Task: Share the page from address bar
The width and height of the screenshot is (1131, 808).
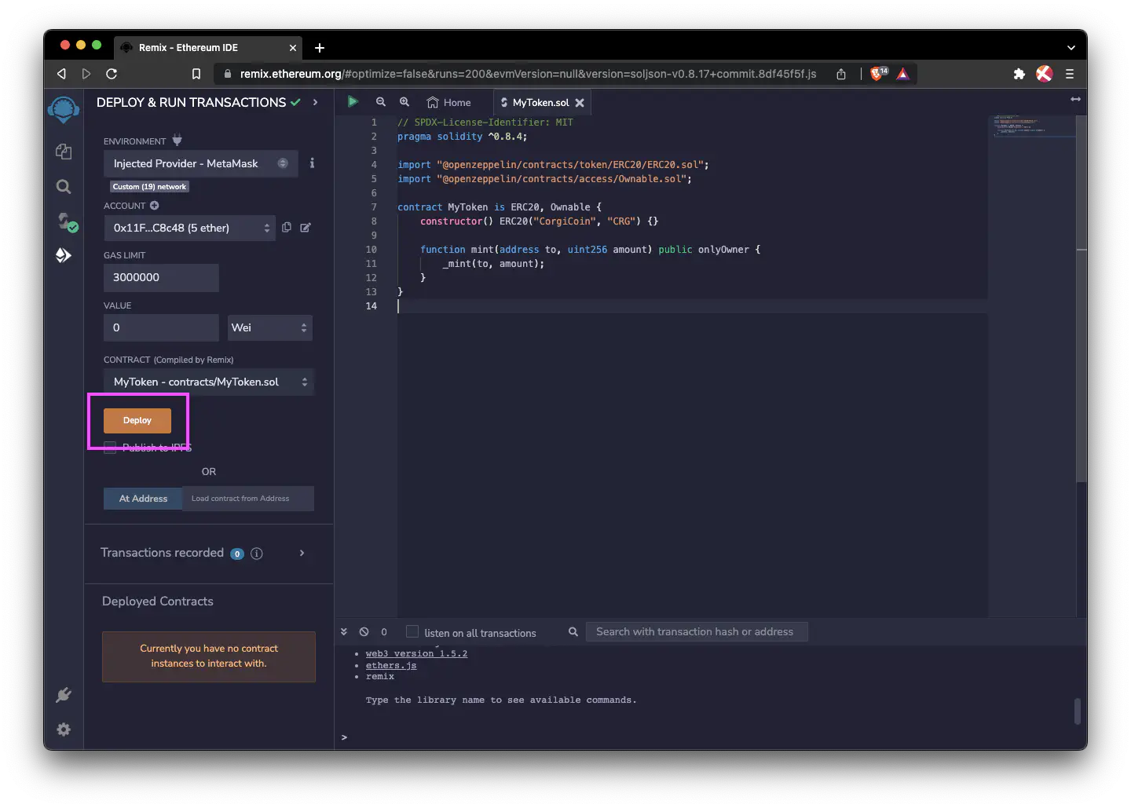Action: (841, 74)
